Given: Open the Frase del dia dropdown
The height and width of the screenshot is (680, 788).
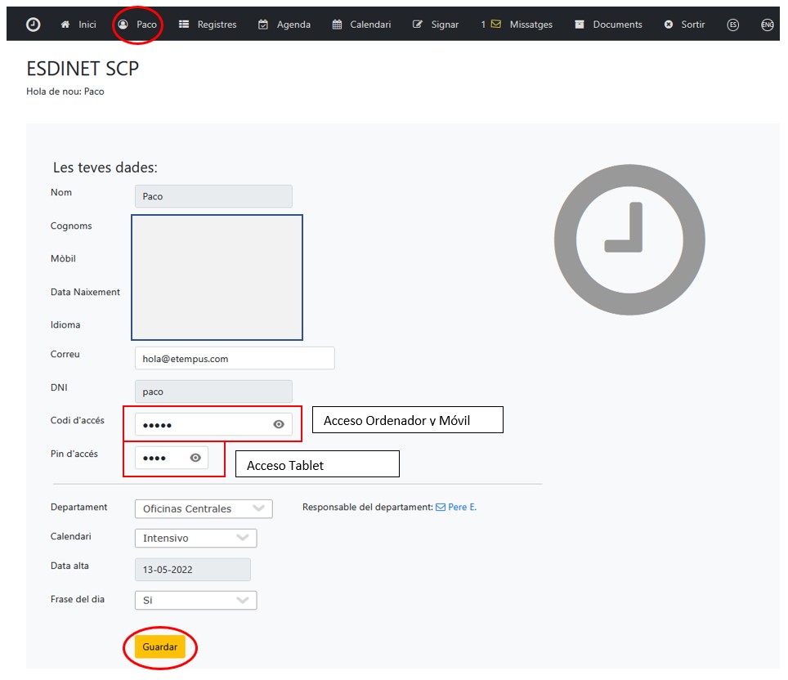Looking at the screenshot, I should 195,600.
